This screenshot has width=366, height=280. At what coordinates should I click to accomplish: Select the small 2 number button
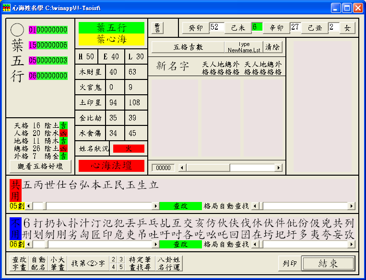(x=113, y=259)
